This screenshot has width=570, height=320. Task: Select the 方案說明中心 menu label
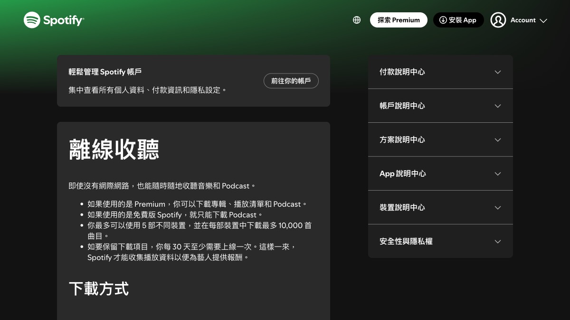tap(402, 140)
